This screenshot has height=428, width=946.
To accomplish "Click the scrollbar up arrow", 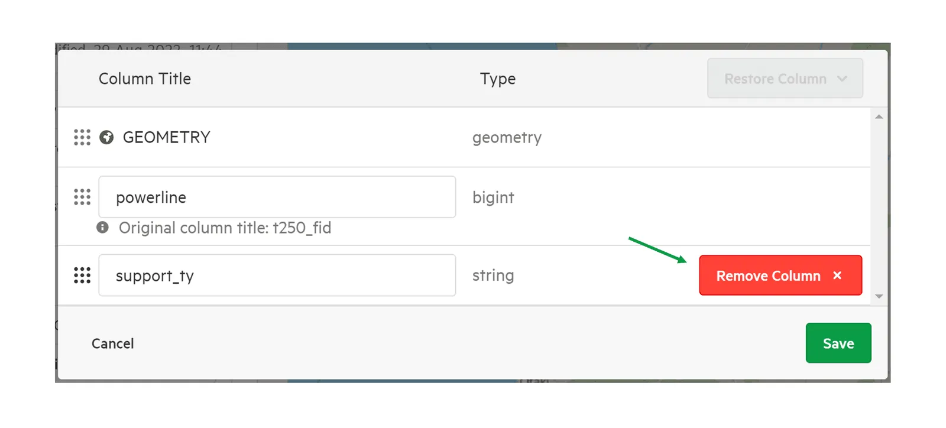I will (x=879, y=116).
